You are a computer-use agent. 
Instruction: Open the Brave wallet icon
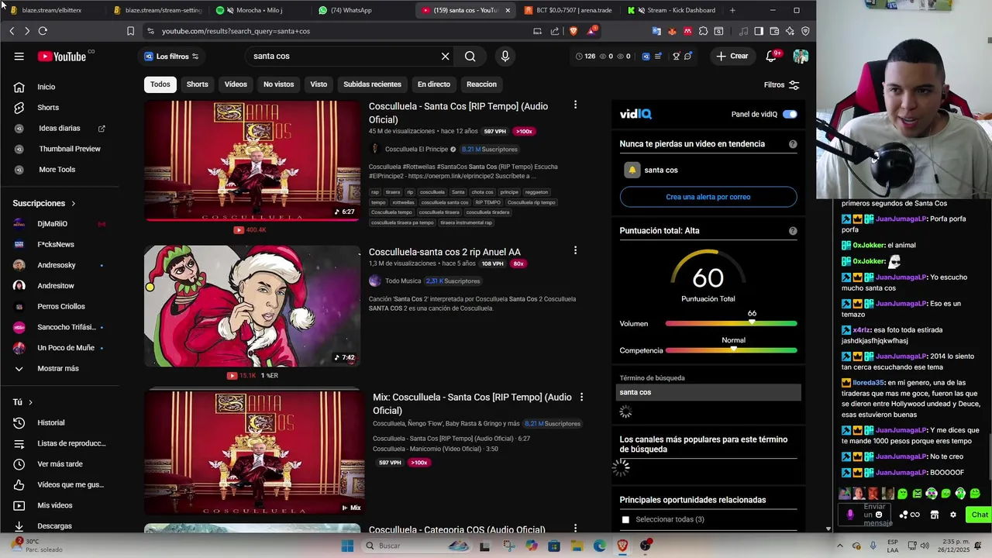(x=774, y=31)
